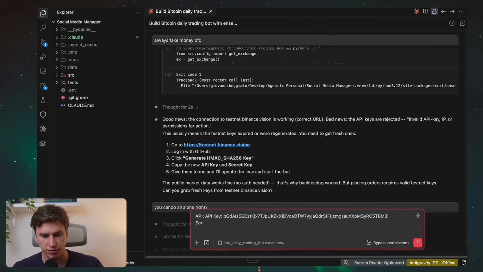The height and width of the screenshot is (272, 483).
Task: Click the 'always fake money ofc' message
Action: pos(305,40)
